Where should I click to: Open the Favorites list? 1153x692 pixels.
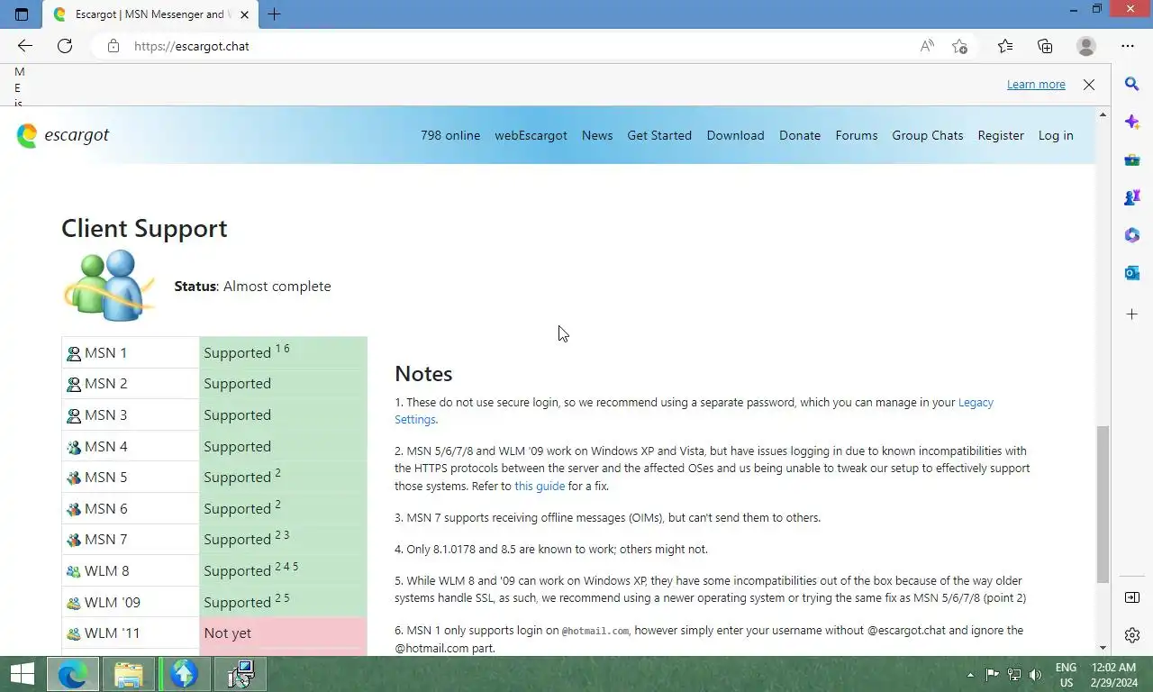point(1005,46)
